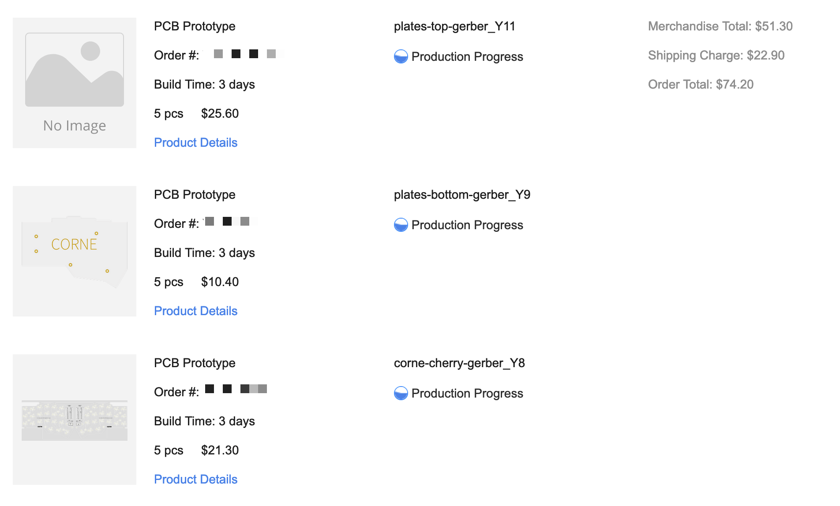Open Product Details for the $21.30 order
This screenshot has height=506, width=840.
coord(196,479)
